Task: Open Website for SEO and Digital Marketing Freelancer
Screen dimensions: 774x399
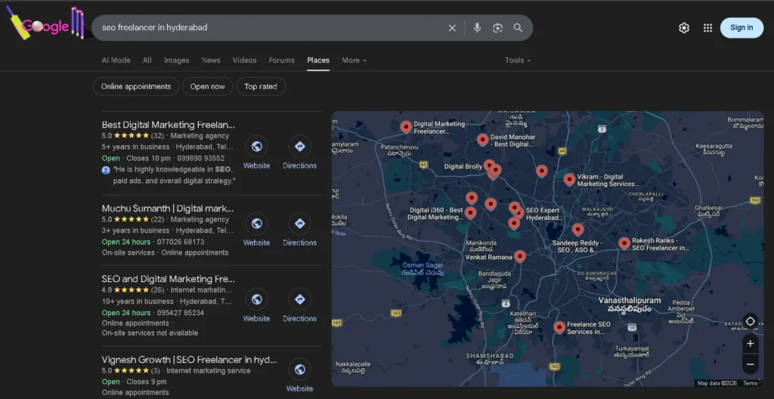Action: tap(257, 306)
